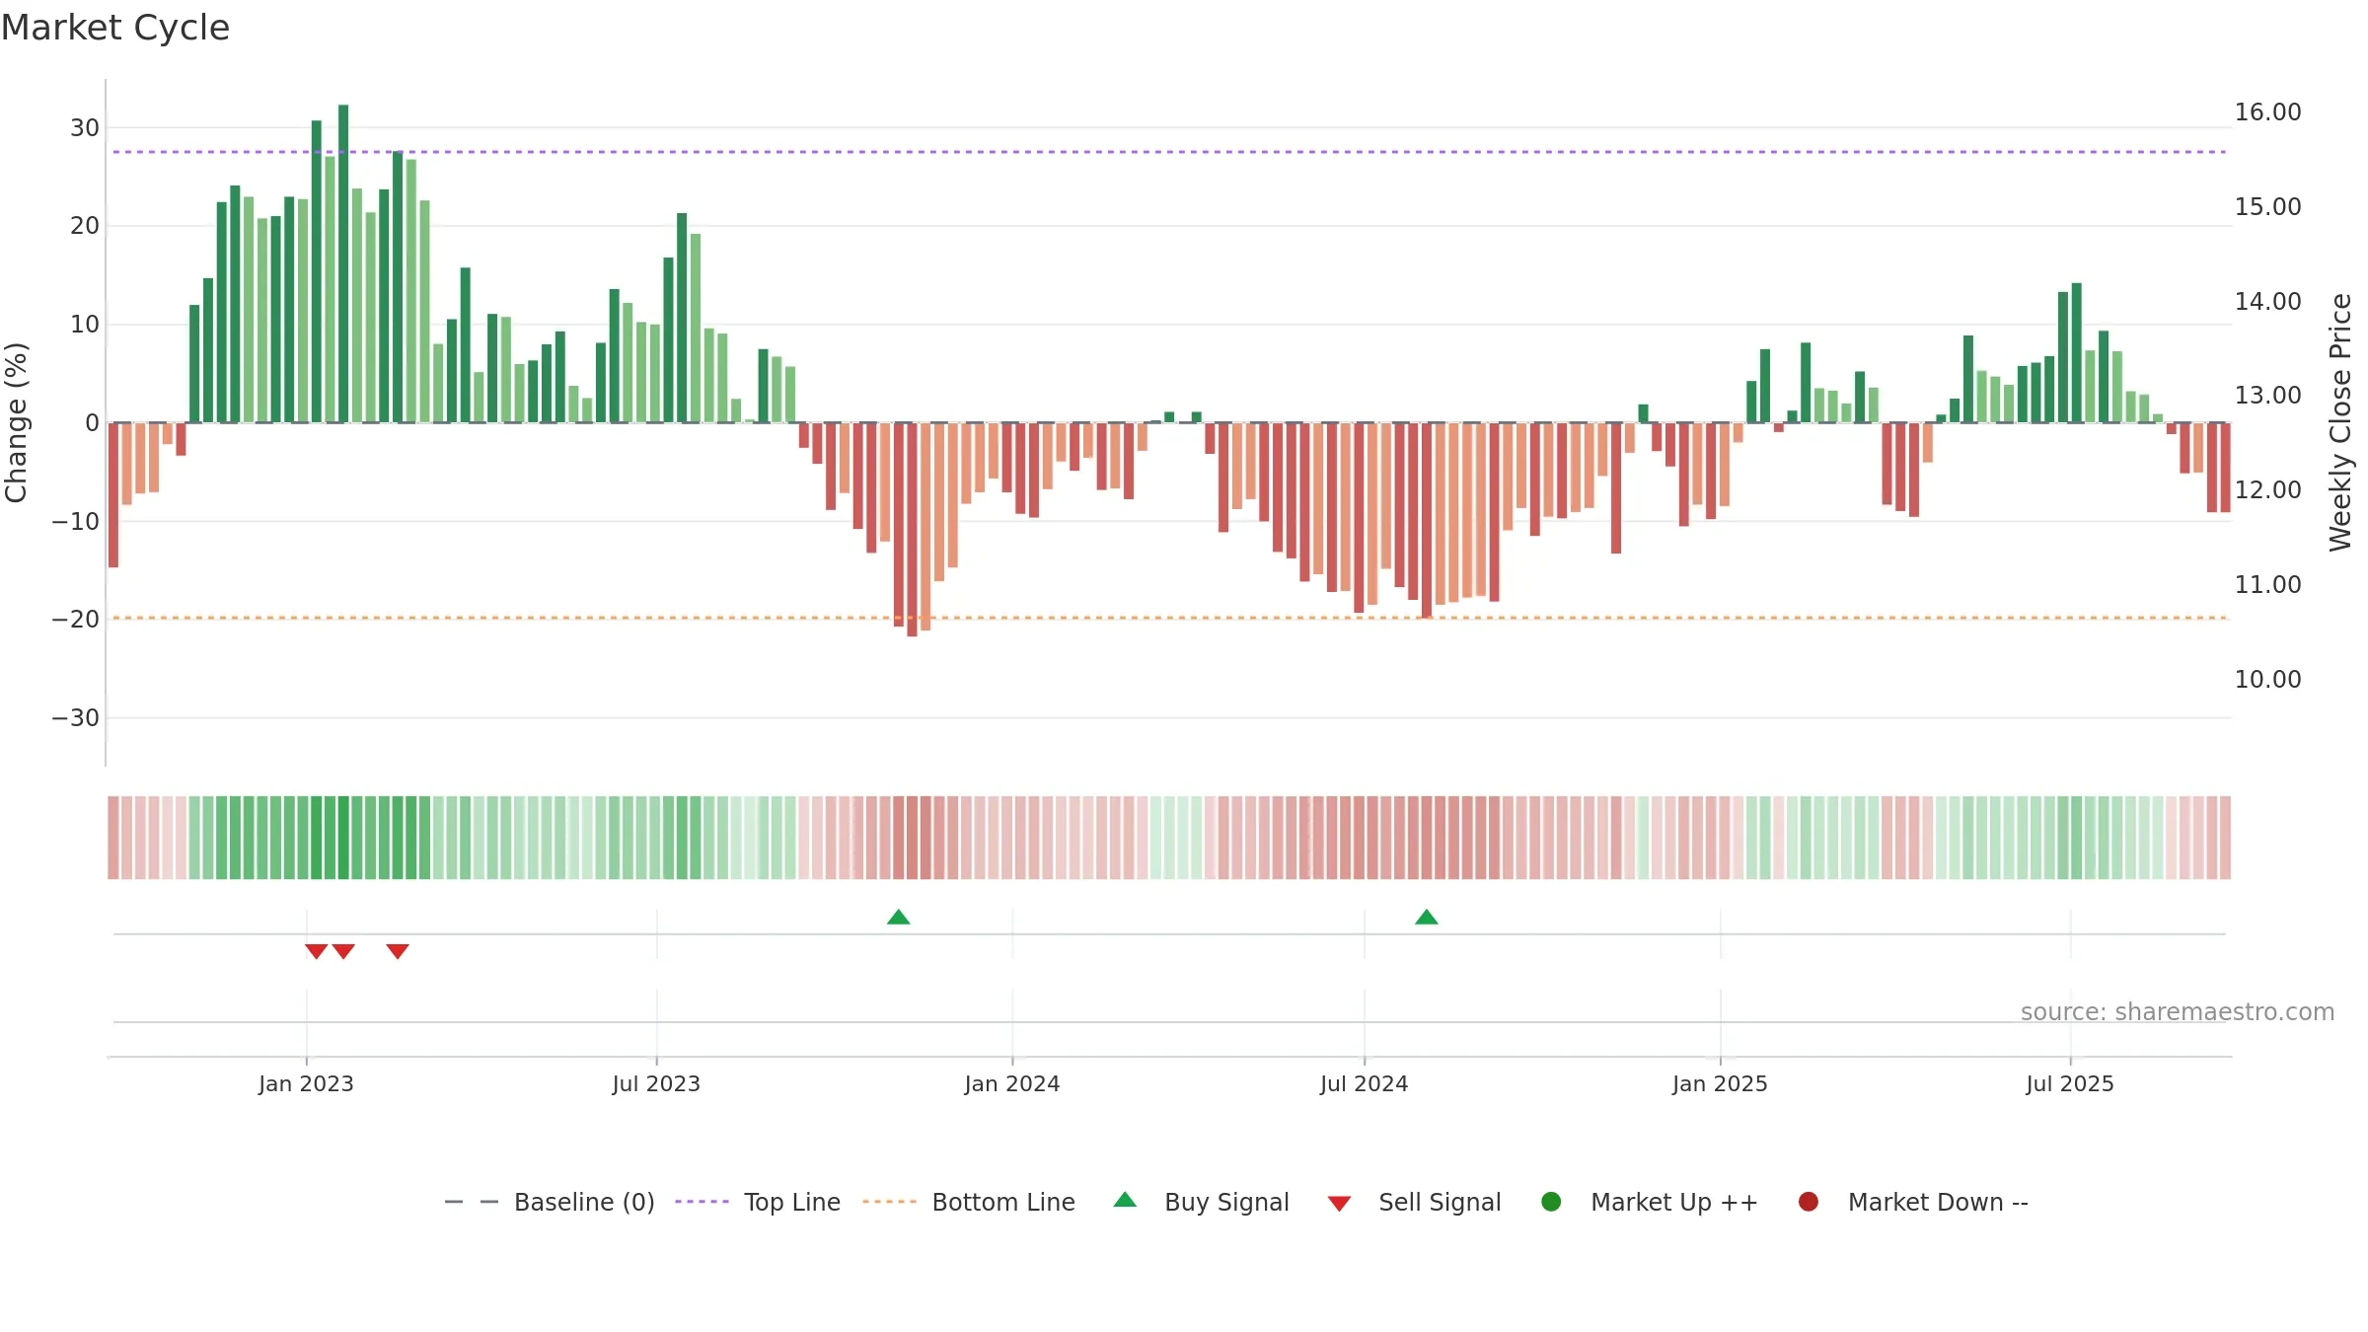Viewport: 2368px width, 1332px height.
Task: Toggle the Buy Signal legend label
Action: tap(1226, 1202)
